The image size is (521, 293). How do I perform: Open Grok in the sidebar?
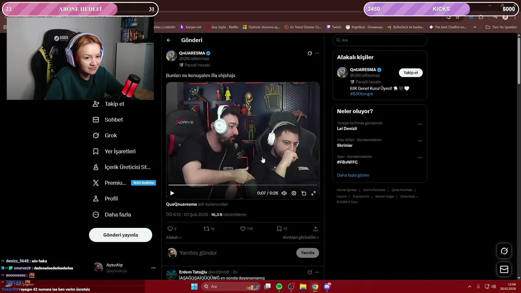(x=105, y=136)
